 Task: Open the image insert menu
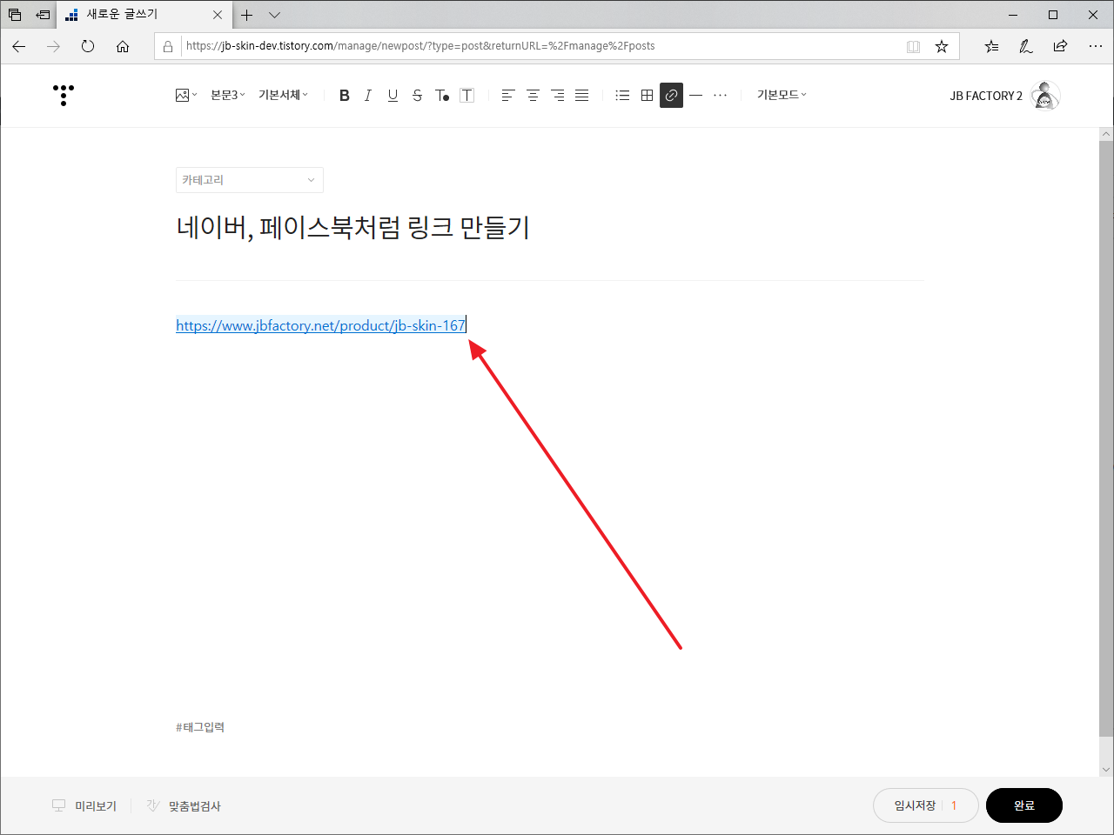point(186,96)
